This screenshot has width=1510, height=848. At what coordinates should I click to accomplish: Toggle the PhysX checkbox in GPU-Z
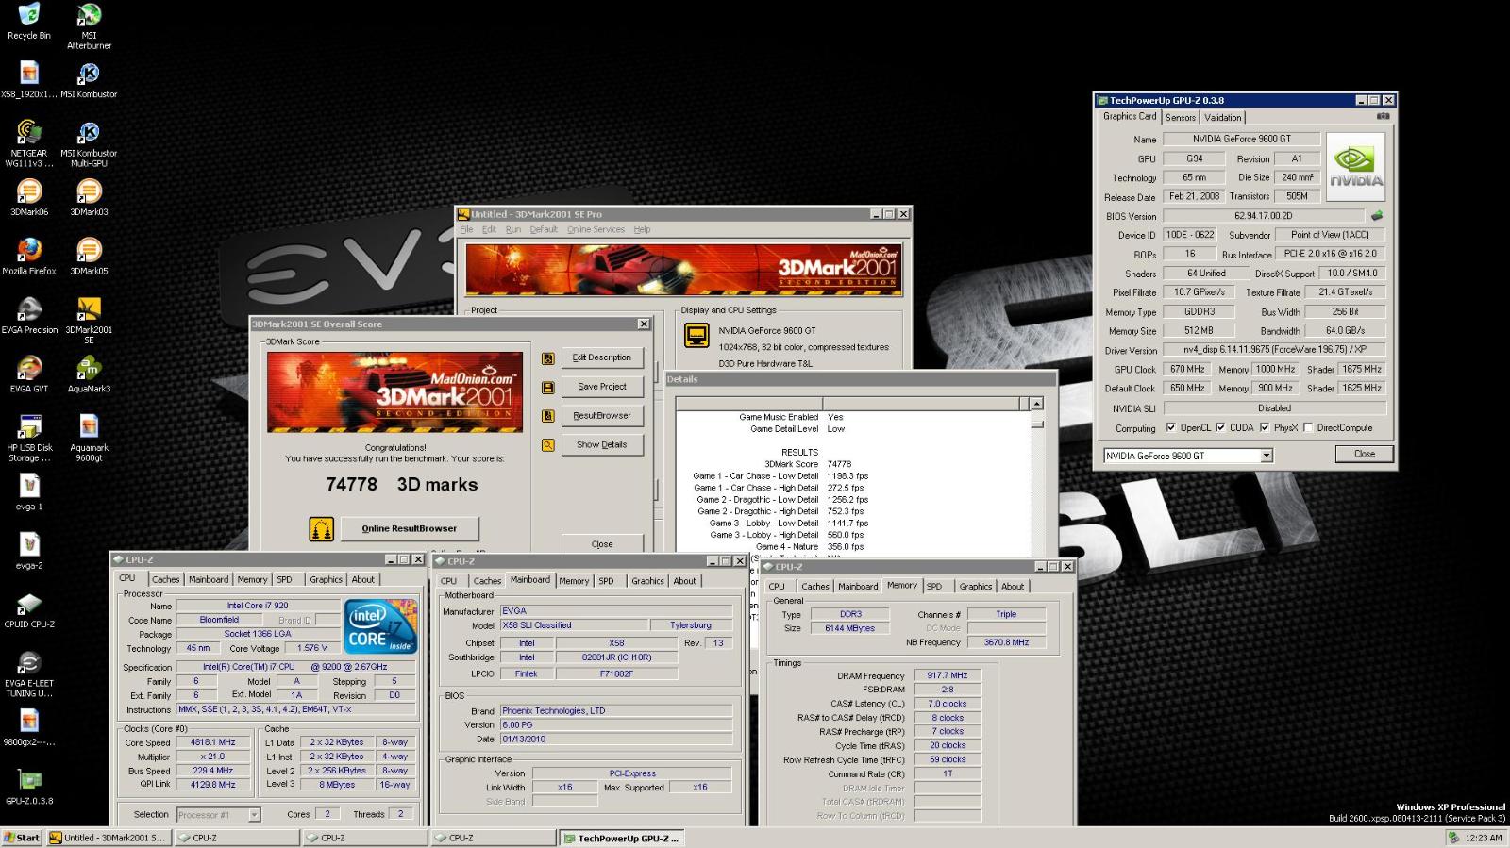point(1265,427)
